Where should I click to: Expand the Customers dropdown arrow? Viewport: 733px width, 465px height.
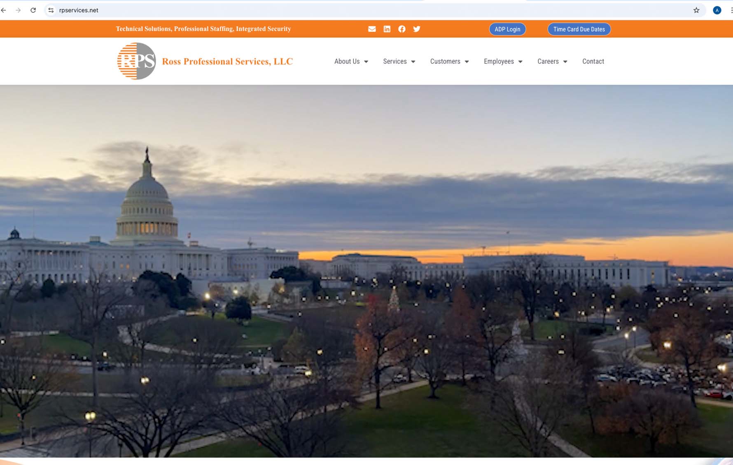coord(467,62)
